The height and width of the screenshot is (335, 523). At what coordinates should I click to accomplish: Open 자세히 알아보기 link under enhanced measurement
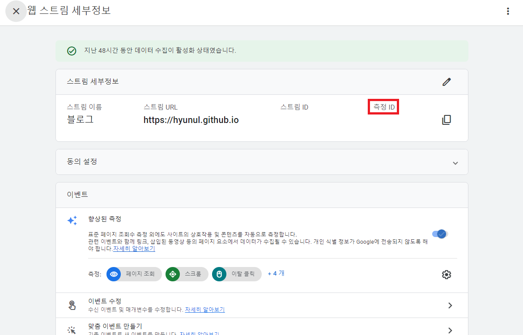click(134, 249)
